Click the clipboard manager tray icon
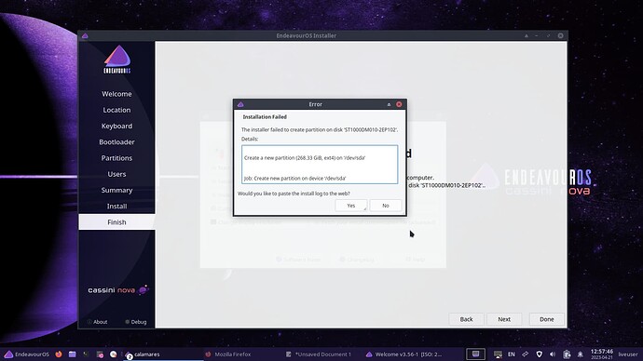643x361 pixels. (x=567, y=354)
